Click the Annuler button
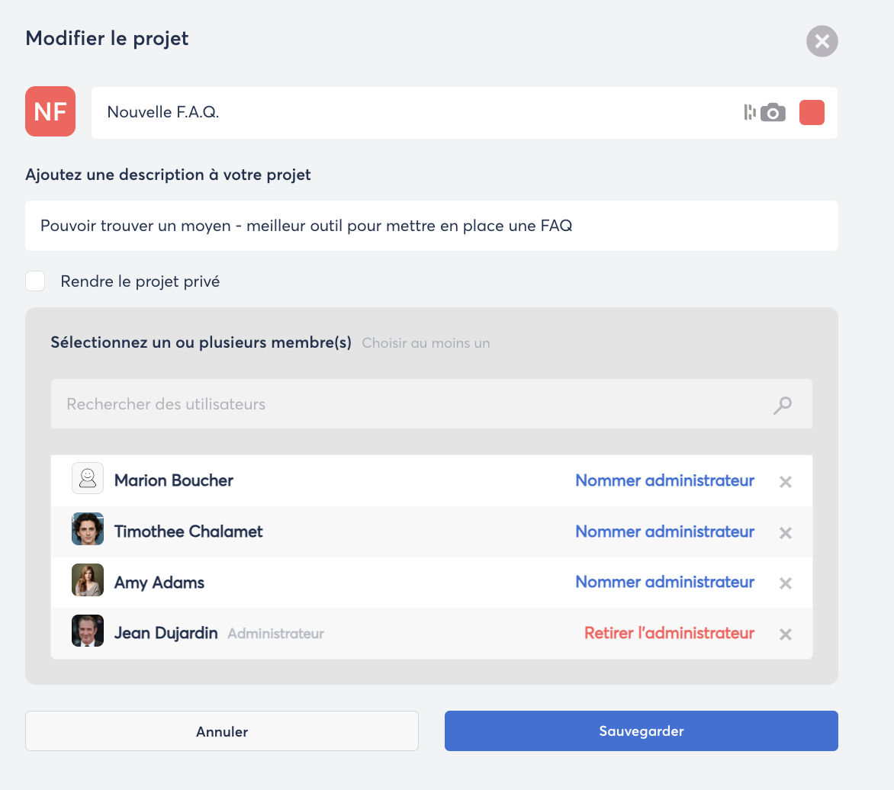 222,731
